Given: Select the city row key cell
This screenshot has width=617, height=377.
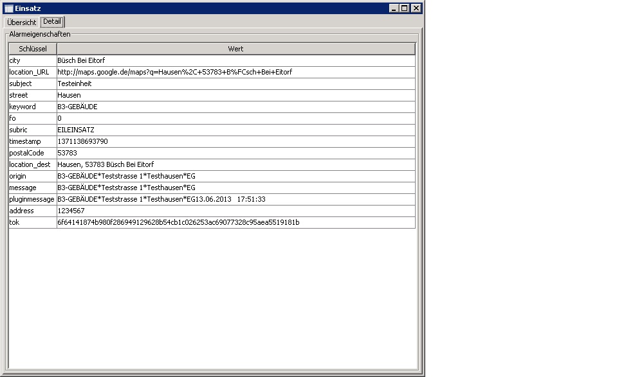Looking at the screenshot, I should (33, 60).
